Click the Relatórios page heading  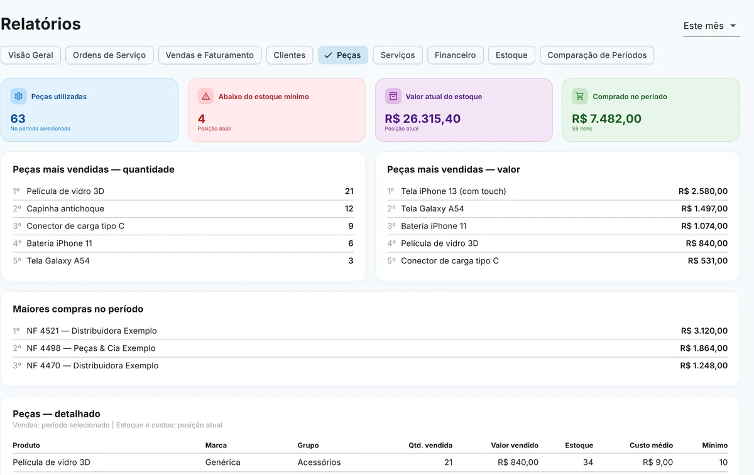tap(41, 24)
